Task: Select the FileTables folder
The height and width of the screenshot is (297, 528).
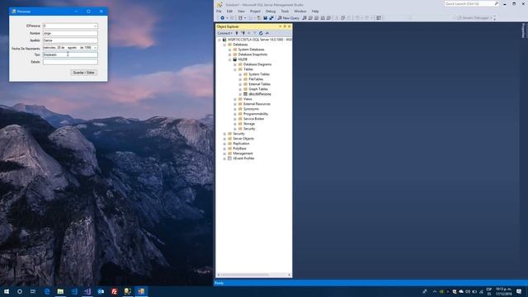Action: [256, 79]
